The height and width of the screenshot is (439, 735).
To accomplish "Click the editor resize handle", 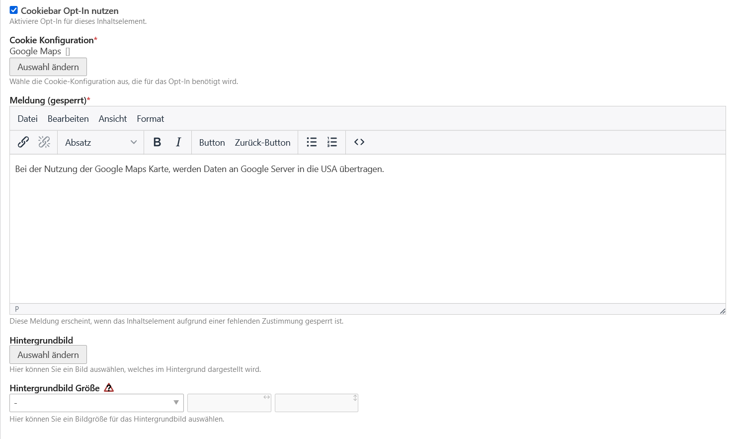I will pos(722,311).
